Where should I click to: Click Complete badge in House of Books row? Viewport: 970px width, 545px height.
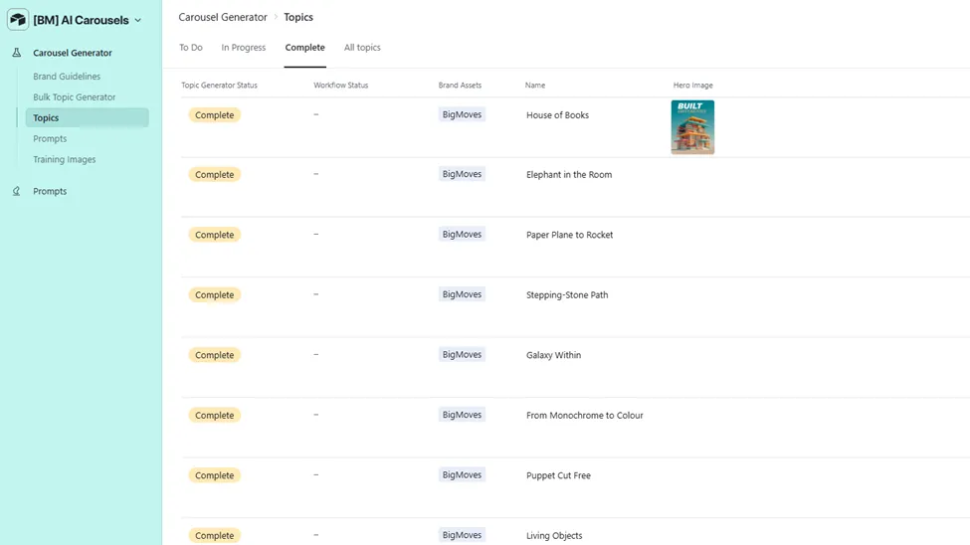[215, 115]
